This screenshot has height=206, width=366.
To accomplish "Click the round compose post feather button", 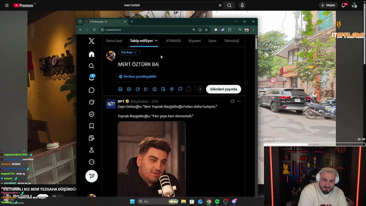I will pos(91,176).
